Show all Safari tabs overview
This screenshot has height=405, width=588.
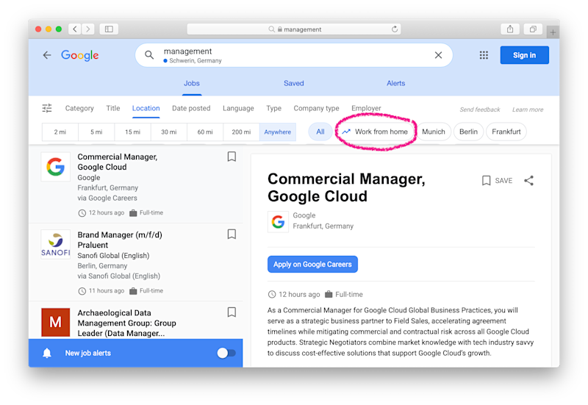point(533,29)
